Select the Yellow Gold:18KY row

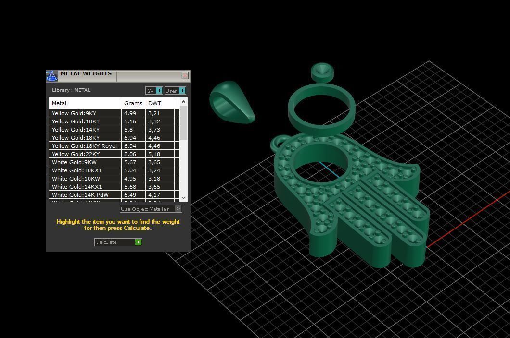coord(114,138)
